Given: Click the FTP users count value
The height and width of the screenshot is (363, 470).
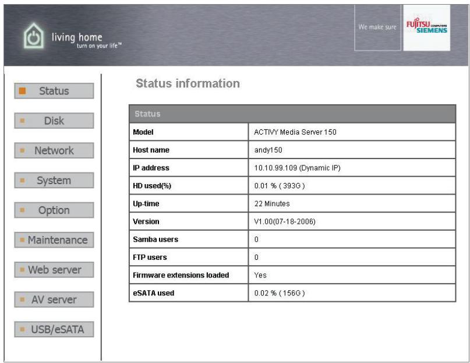Looking at the screenshot, I should click(256, 257).
